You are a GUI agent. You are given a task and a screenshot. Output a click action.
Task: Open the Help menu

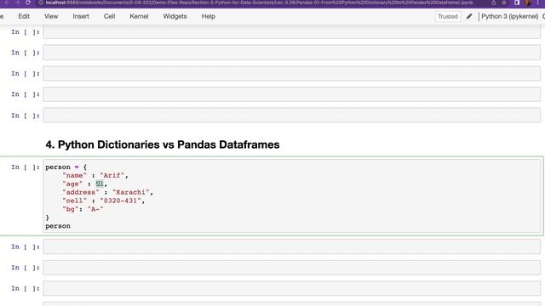tap(208, 16)
